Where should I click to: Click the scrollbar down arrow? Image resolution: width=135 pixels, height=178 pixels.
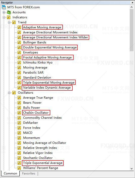[x=131, y=168]
